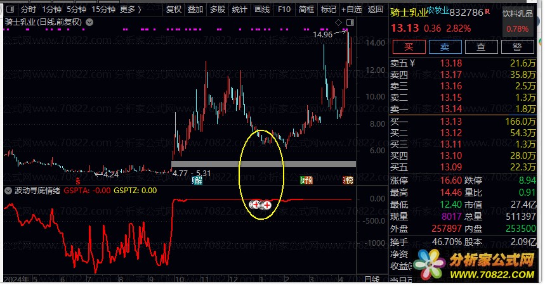The width and height of the screenshot is (545, 285).
Task: Click the 返回 back button
Action: (376, 9)
